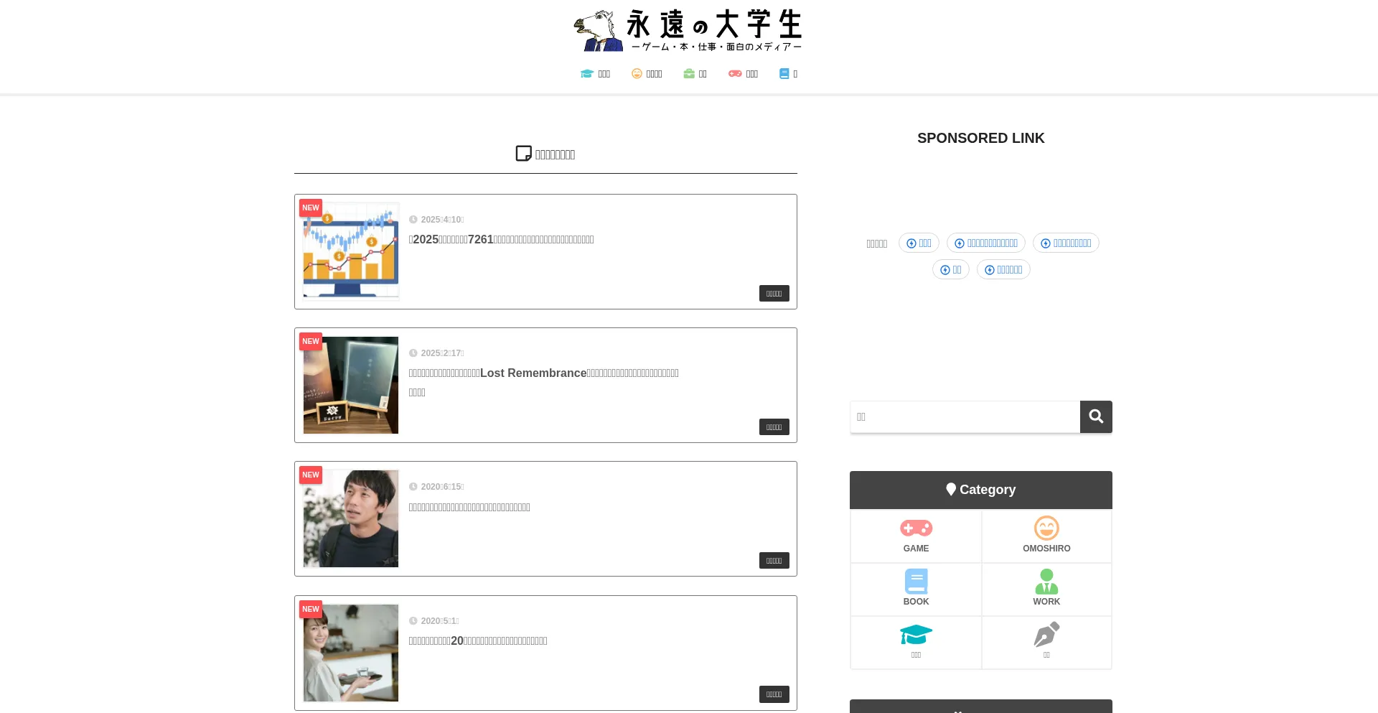
Task: Click the teal graduation cap category tile
Action: click(x=916, y=641)
